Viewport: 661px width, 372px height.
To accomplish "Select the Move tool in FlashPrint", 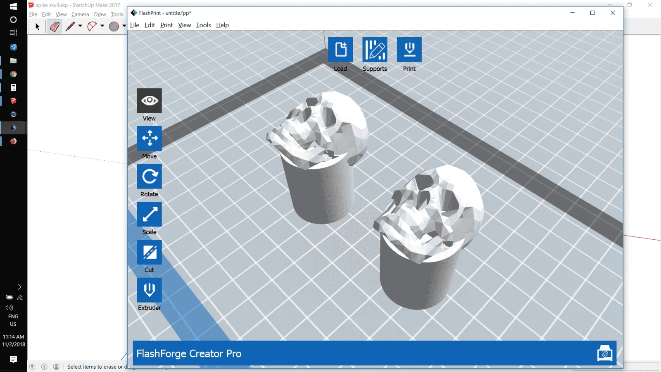I will (150, 138).
